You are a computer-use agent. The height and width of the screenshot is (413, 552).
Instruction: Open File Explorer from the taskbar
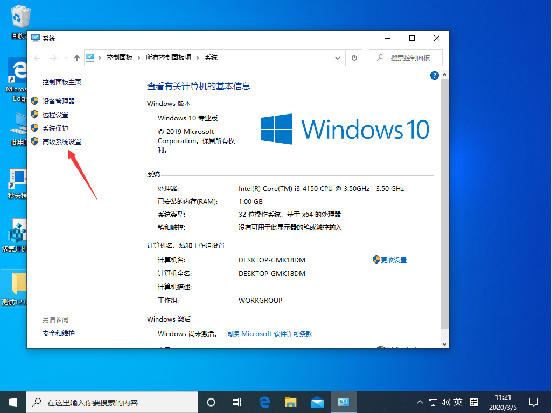click(x=290, y=402)
